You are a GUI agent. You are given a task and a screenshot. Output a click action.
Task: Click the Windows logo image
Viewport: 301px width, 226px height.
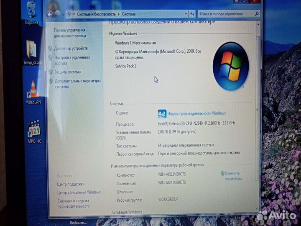coord(231,66)
